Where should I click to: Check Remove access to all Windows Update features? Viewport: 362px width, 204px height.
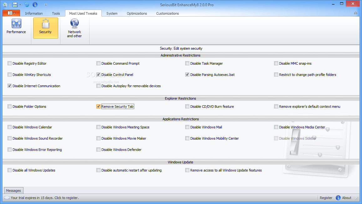[x=187, y=170]
